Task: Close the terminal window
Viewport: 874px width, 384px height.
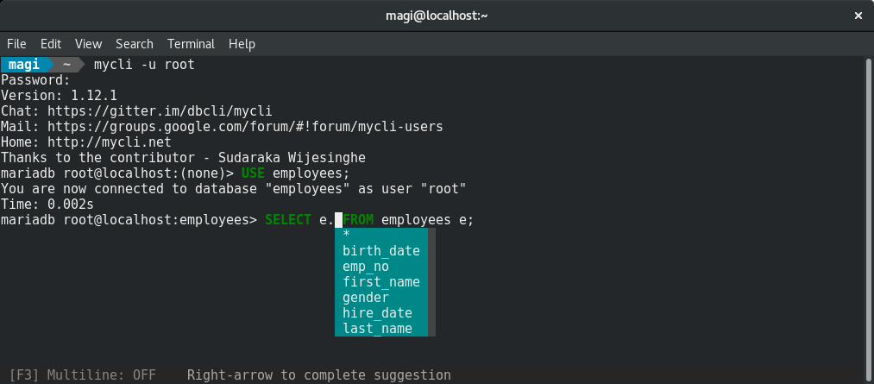Action: point(858,16)
